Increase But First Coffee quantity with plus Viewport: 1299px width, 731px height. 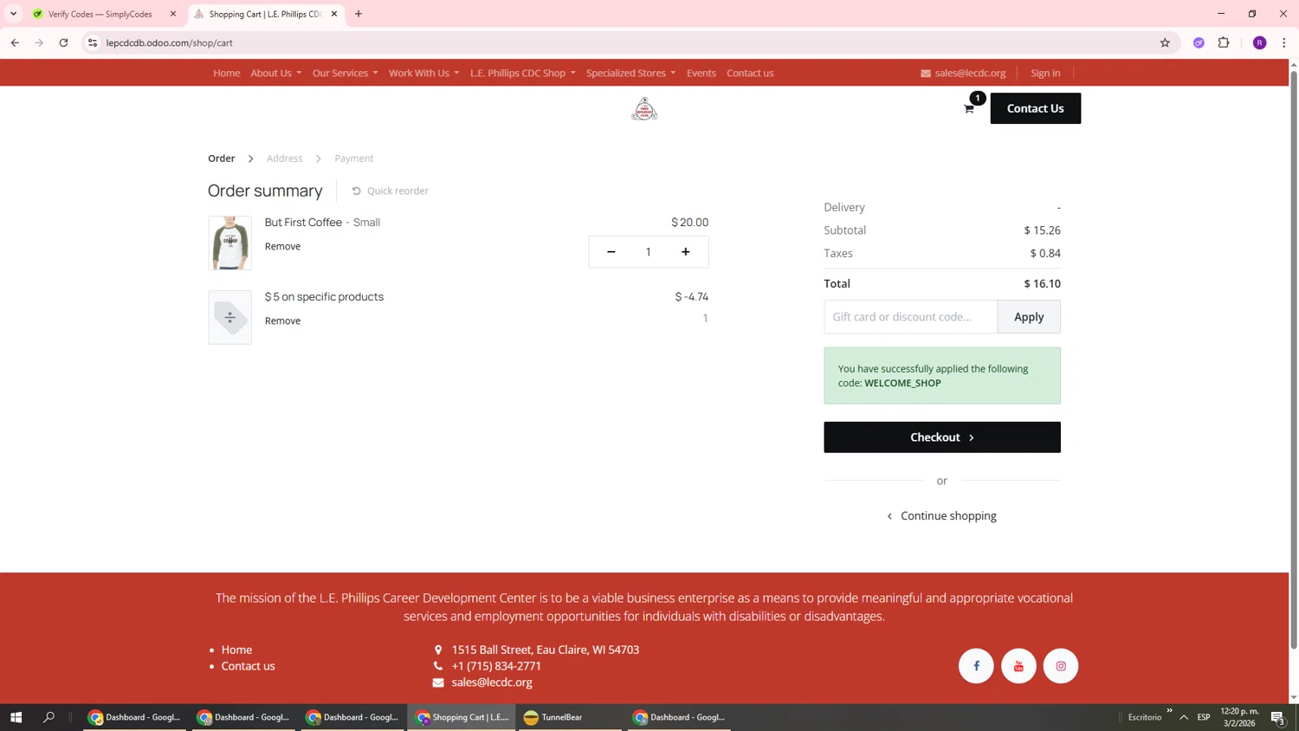[x=686, y=252]
